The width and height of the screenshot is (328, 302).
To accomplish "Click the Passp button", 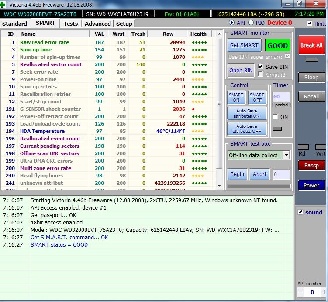I will click(311, 166).
